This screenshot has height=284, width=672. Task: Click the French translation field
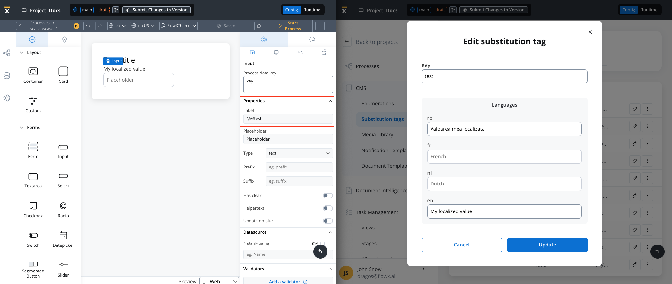coord(504,157)
